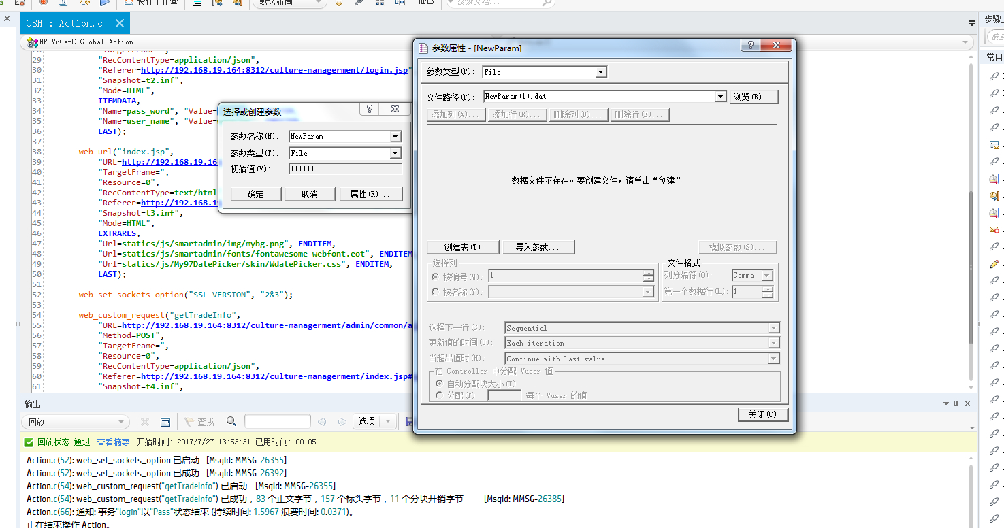Image resolution: width=1004 pixels, height=528 pixels.
Task: Click the help button of 选择或创建参数 dialog
Action: click(370, 110)
